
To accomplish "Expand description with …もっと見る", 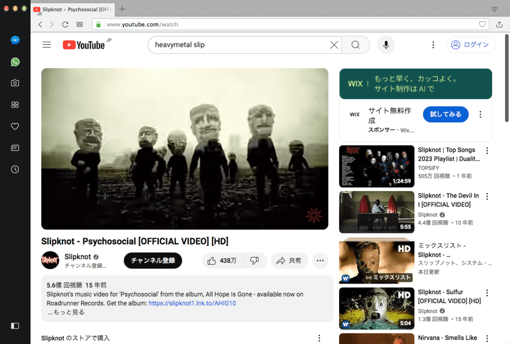I will pos(66,312).
